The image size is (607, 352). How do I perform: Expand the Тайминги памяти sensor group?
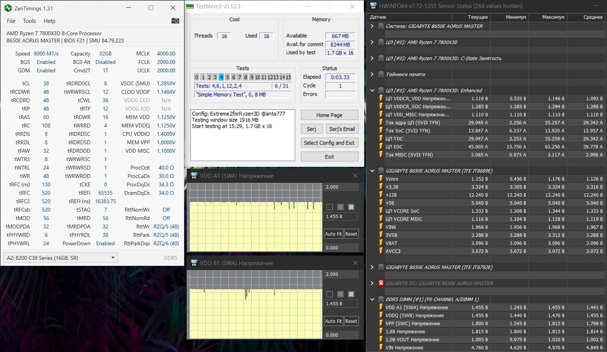372,74
